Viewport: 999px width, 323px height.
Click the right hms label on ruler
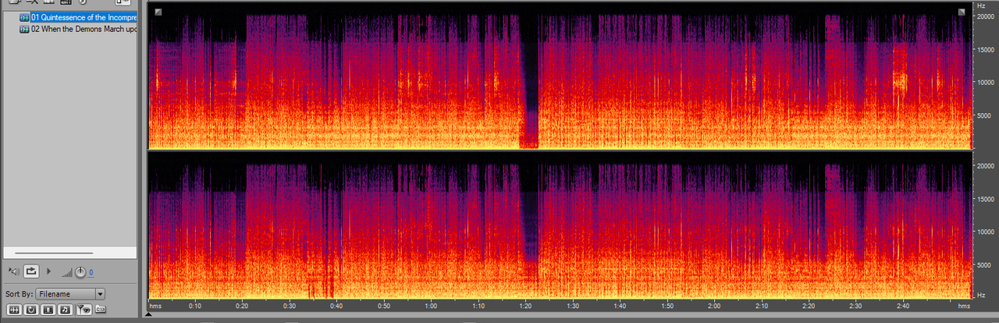tap(964, 306)
